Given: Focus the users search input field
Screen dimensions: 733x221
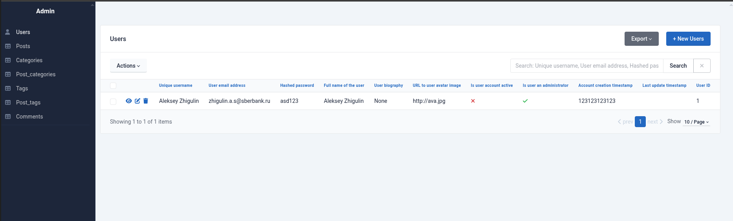Looking at the screenshot, I should (x=587, y=66).
